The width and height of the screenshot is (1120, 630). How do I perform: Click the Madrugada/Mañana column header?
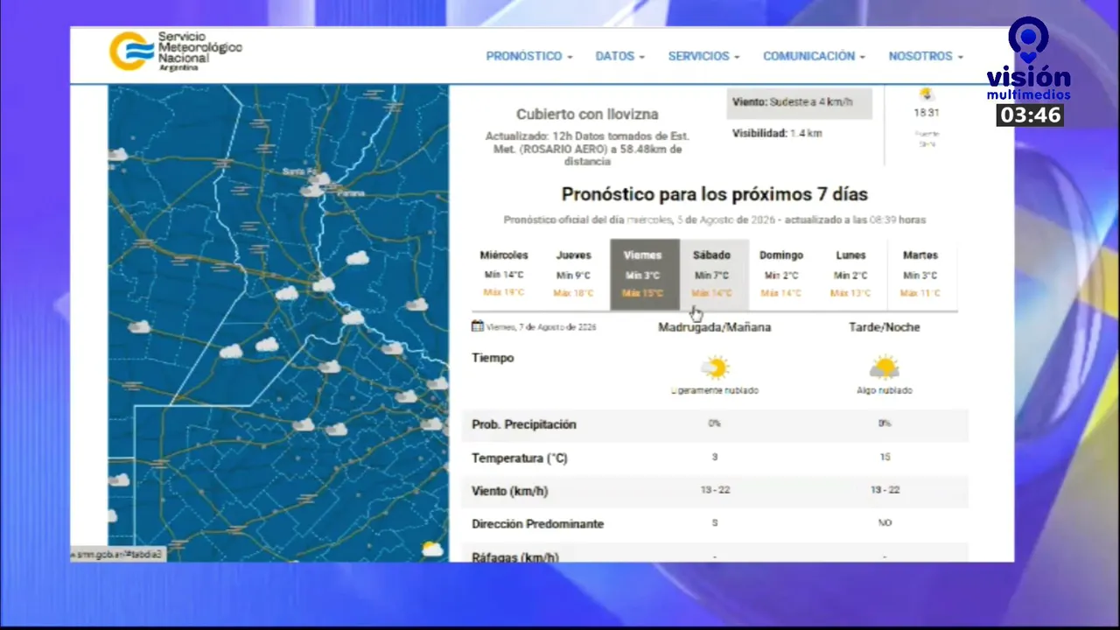(x=715, y=327)
